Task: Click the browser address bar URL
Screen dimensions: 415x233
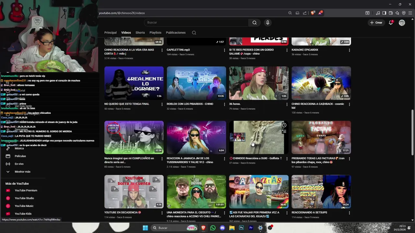Action: click(122, 13)
